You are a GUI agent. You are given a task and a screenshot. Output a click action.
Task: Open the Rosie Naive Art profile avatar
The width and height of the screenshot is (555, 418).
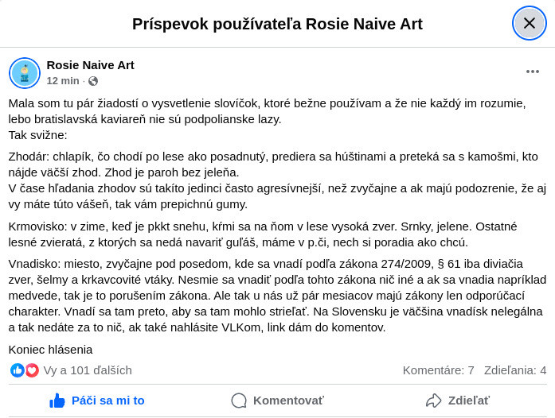pos(25,73)
